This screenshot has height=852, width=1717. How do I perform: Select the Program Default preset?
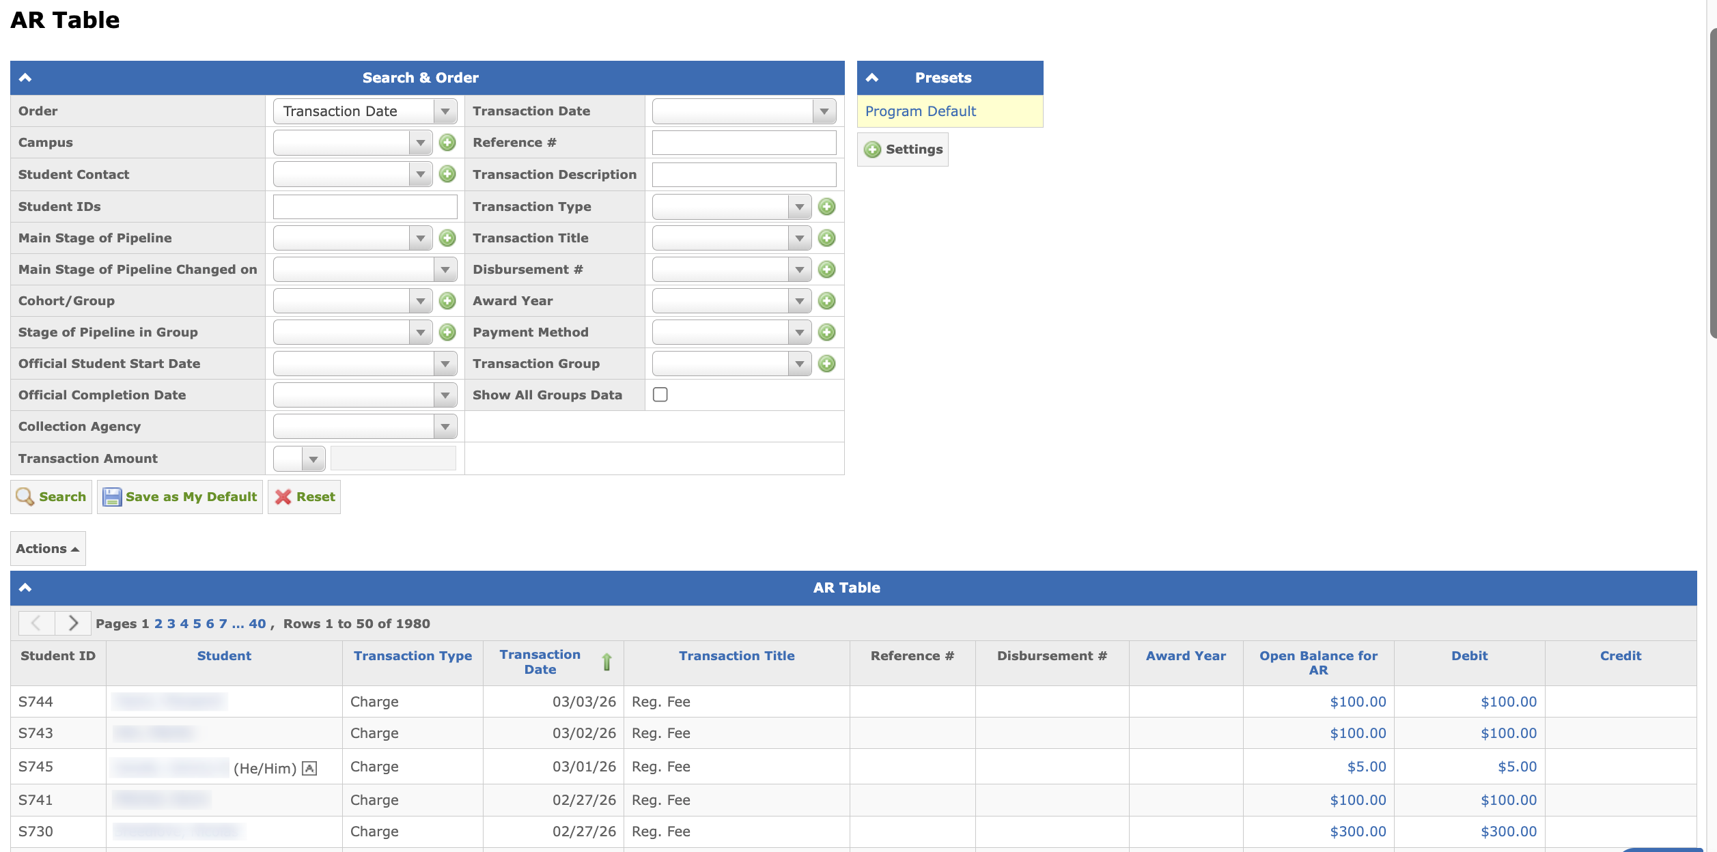[920, 111]
